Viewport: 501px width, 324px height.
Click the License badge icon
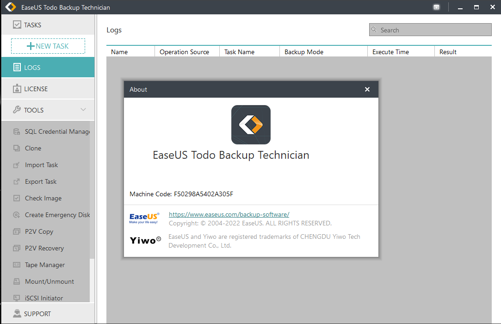point(17,88)
